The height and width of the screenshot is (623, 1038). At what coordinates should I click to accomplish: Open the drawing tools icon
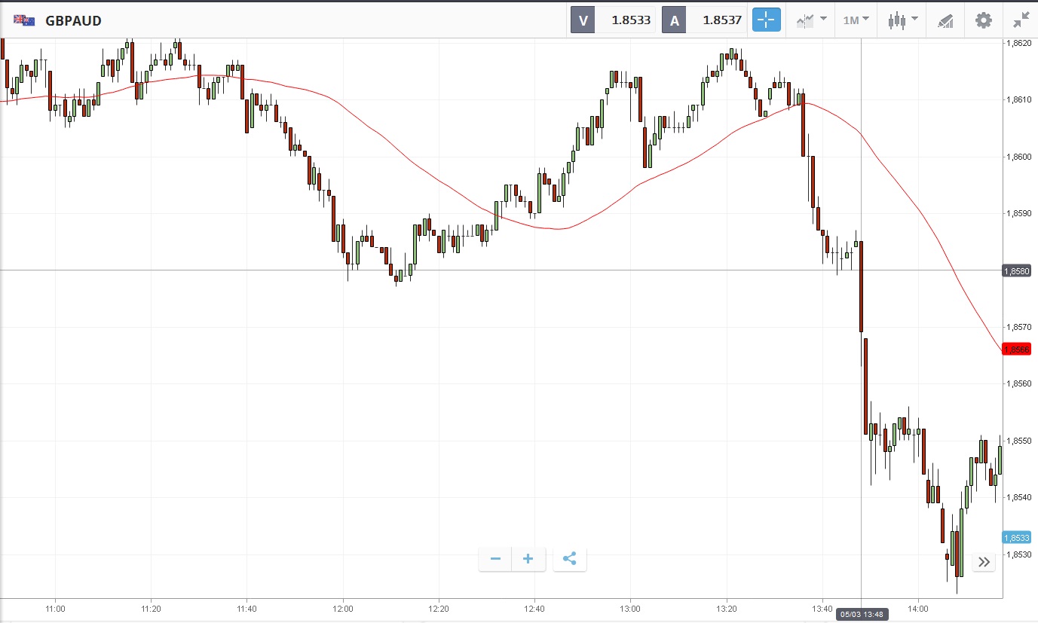click(x=945, y=20)
